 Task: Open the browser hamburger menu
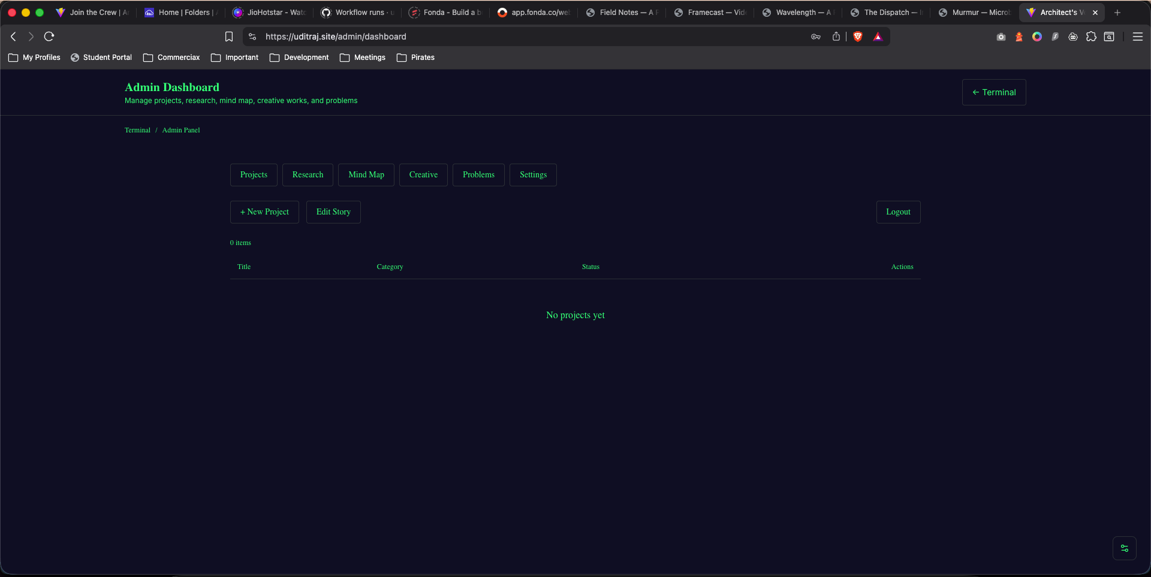click(1137, 37)
